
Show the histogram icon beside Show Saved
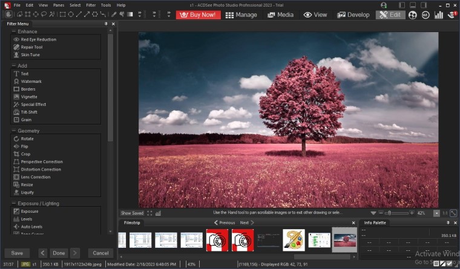[x=158, y=213]
